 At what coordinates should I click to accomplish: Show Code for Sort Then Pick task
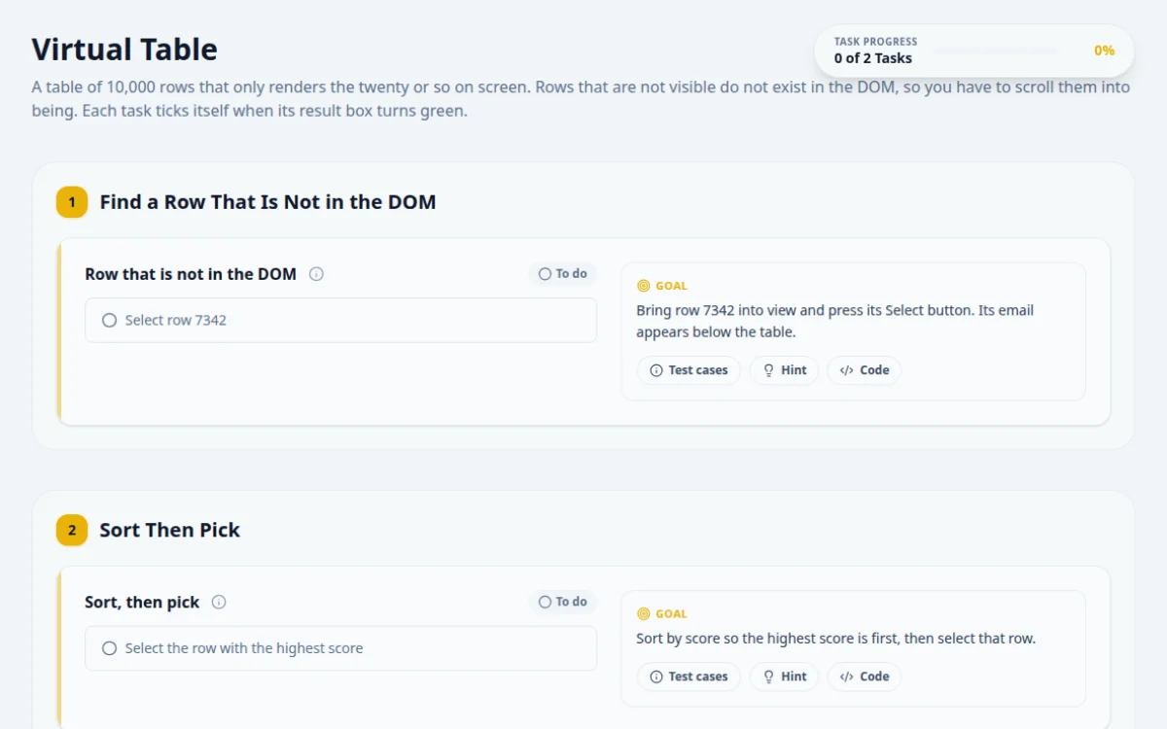tap(865, 677)
